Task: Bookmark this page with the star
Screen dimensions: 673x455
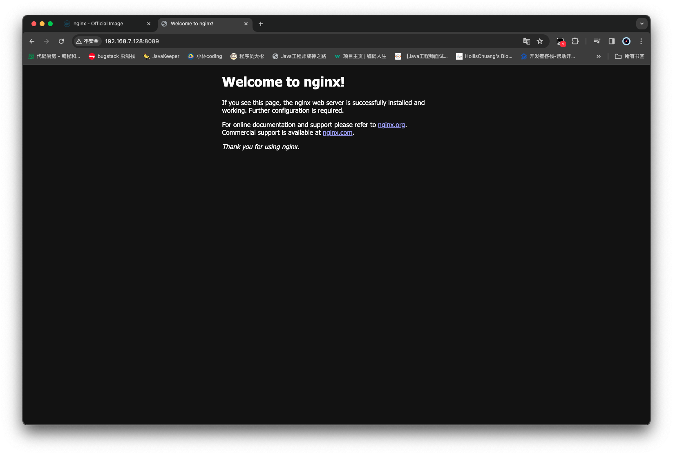Action: tap(540, 41)
